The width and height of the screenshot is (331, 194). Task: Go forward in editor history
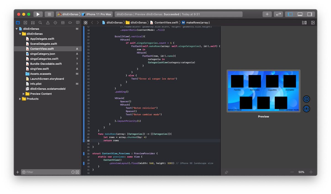pyautogui.click(x=98, y=23)
